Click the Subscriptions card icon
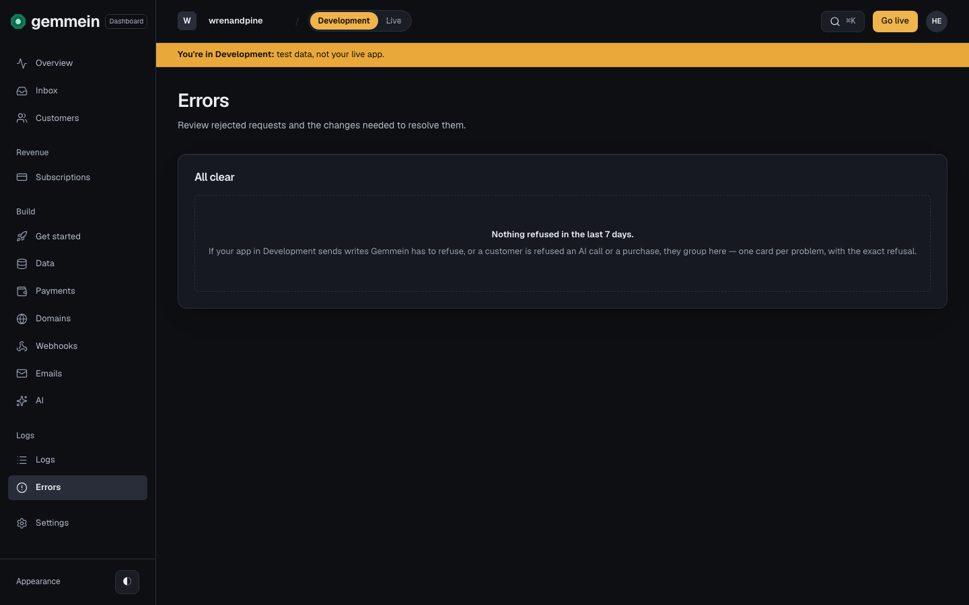The width and height of the screenshot is (969, 605). tap(22, 177)
